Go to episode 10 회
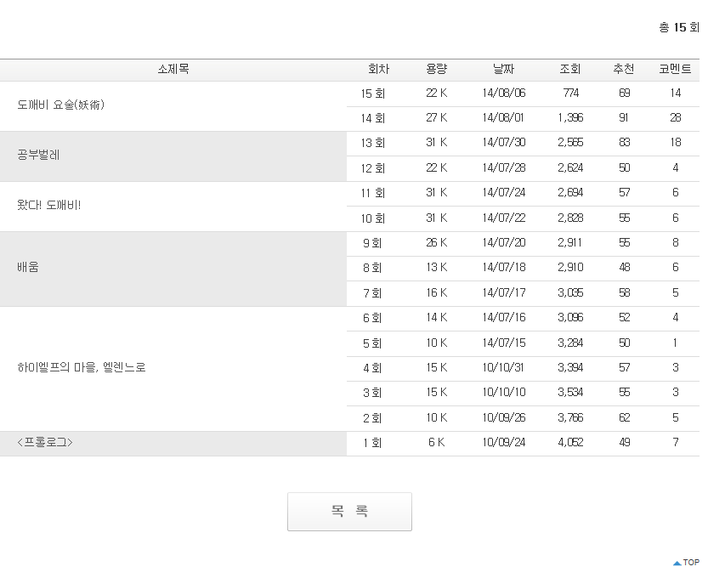 [x=373, y=218]
